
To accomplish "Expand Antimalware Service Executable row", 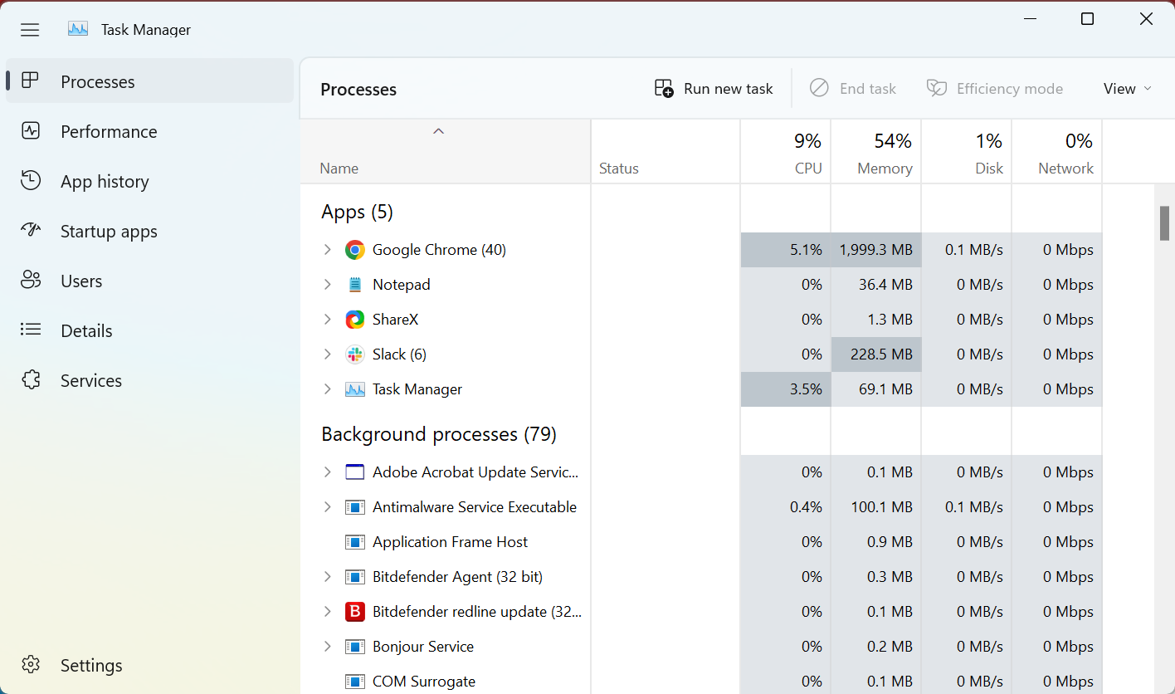I will pos(327,507).
